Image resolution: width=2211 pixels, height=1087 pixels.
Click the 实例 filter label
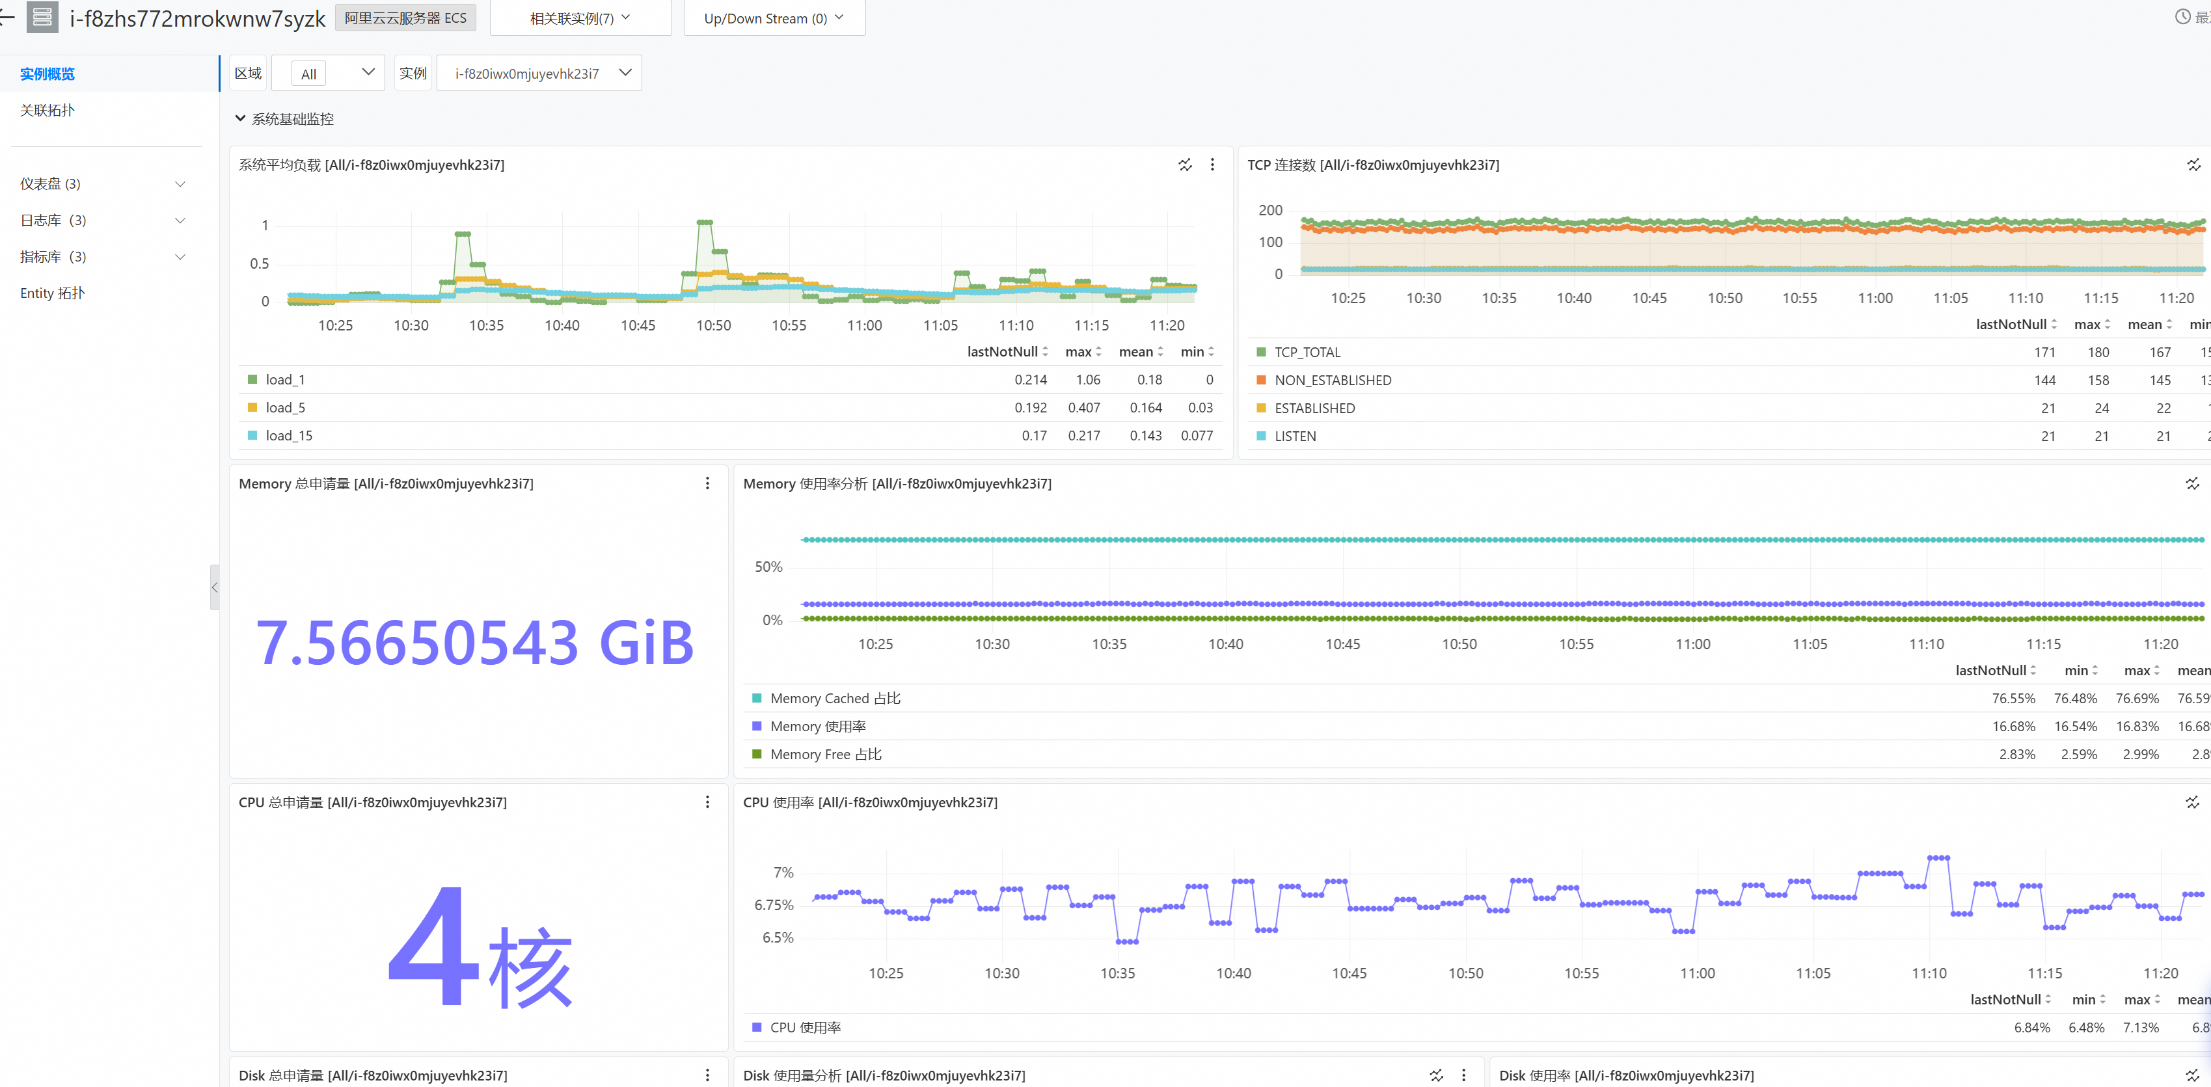coord(413,73)
